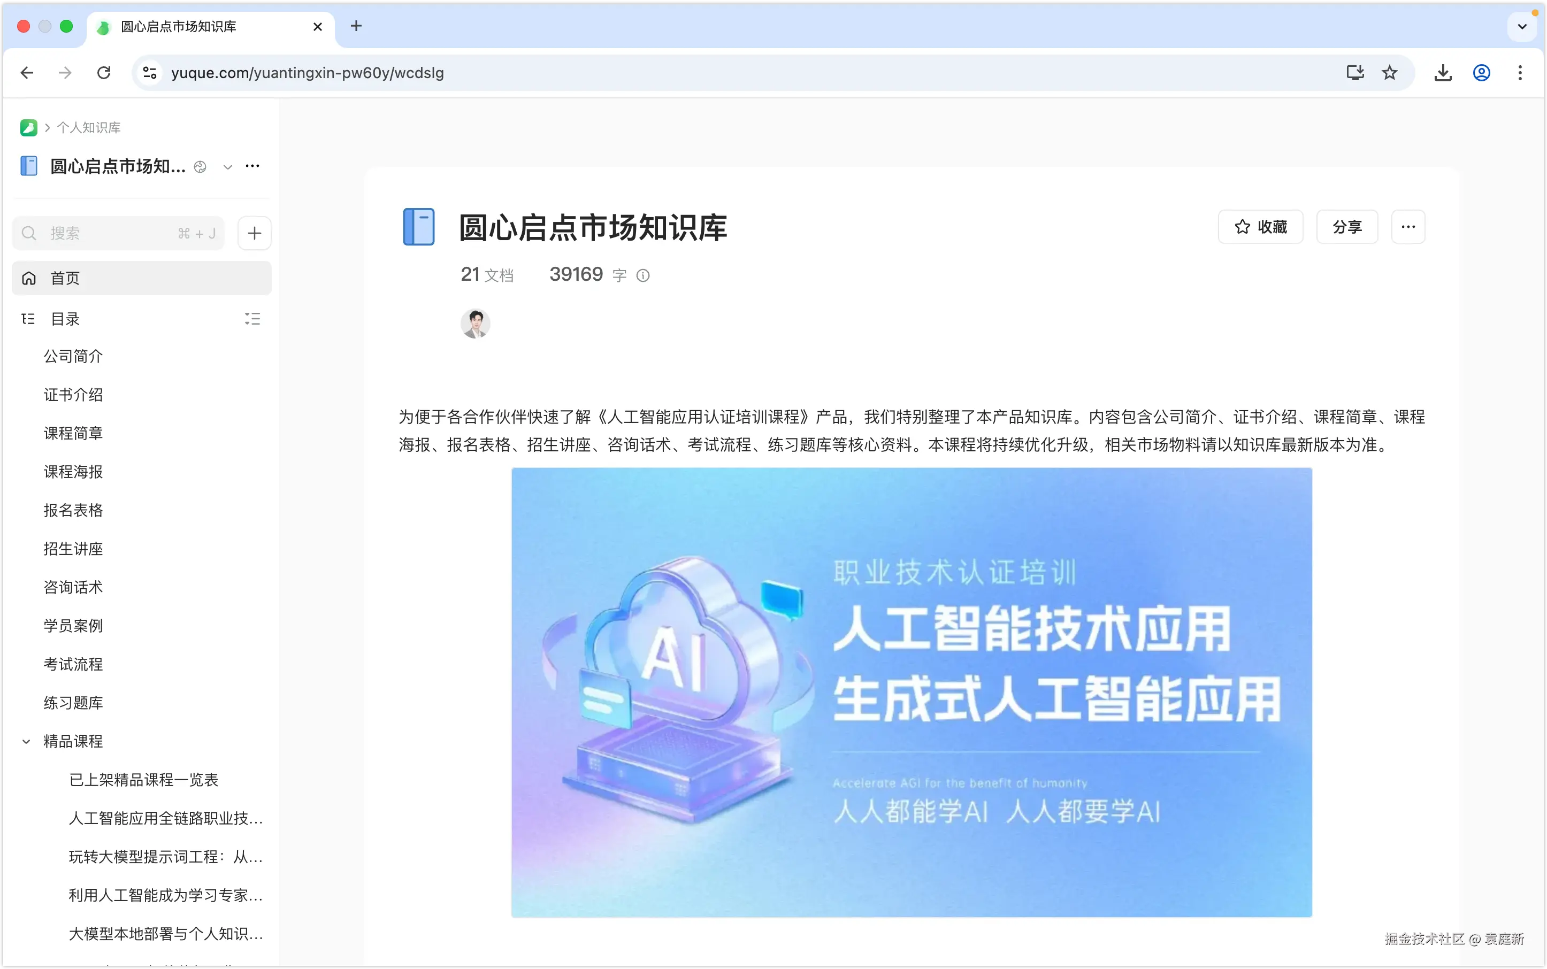
Task: Click the plus button beside search
Action: [255, 233]
